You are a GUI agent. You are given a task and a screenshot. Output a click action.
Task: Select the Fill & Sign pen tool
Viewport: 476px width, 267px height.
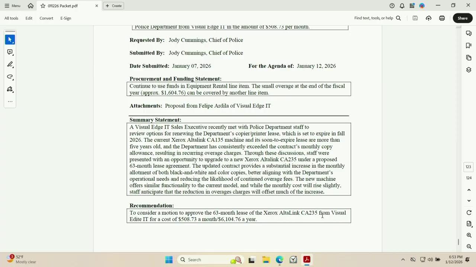point(10,89)
